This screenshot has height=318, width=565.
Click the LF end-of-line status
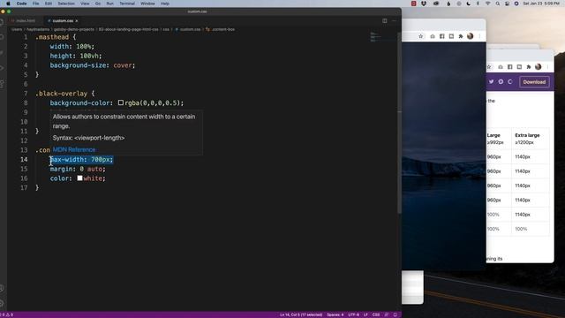click(365, 314)
